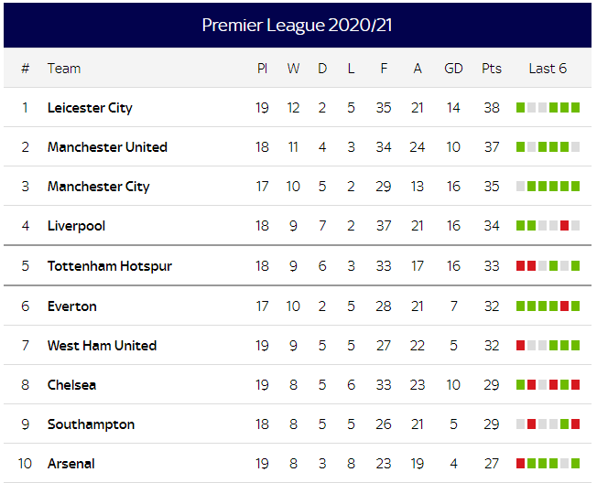Click the Premier League 2020/21 title
The image size is (597, 483).
click(298, 25)
